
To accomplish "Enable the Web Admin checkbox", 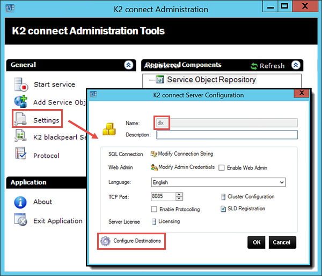I will [x=221, y=168].
